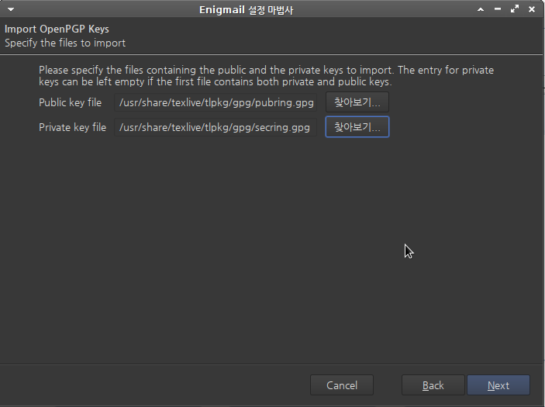Minimize the Enigmail wizard window
The image size is (545, 407).
pos(498,9)
